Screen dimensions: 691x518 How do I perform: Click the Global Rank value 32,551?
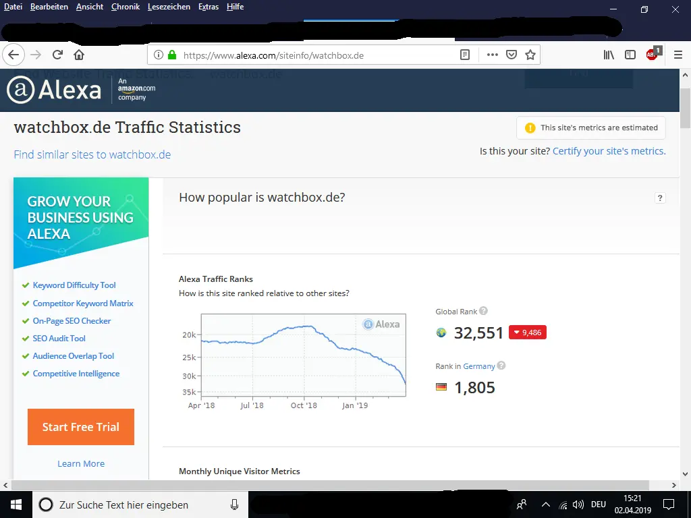click(478, 333)
